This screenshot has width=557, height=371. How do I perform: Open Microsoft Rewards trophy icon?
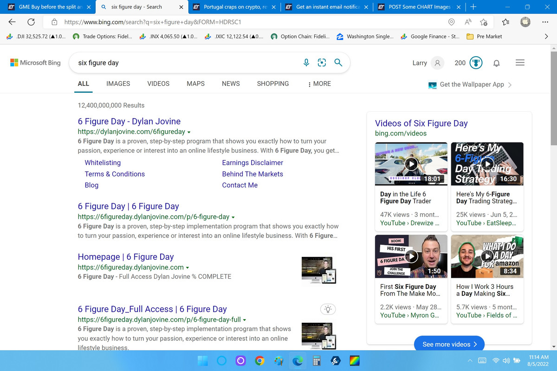point(476,63)
